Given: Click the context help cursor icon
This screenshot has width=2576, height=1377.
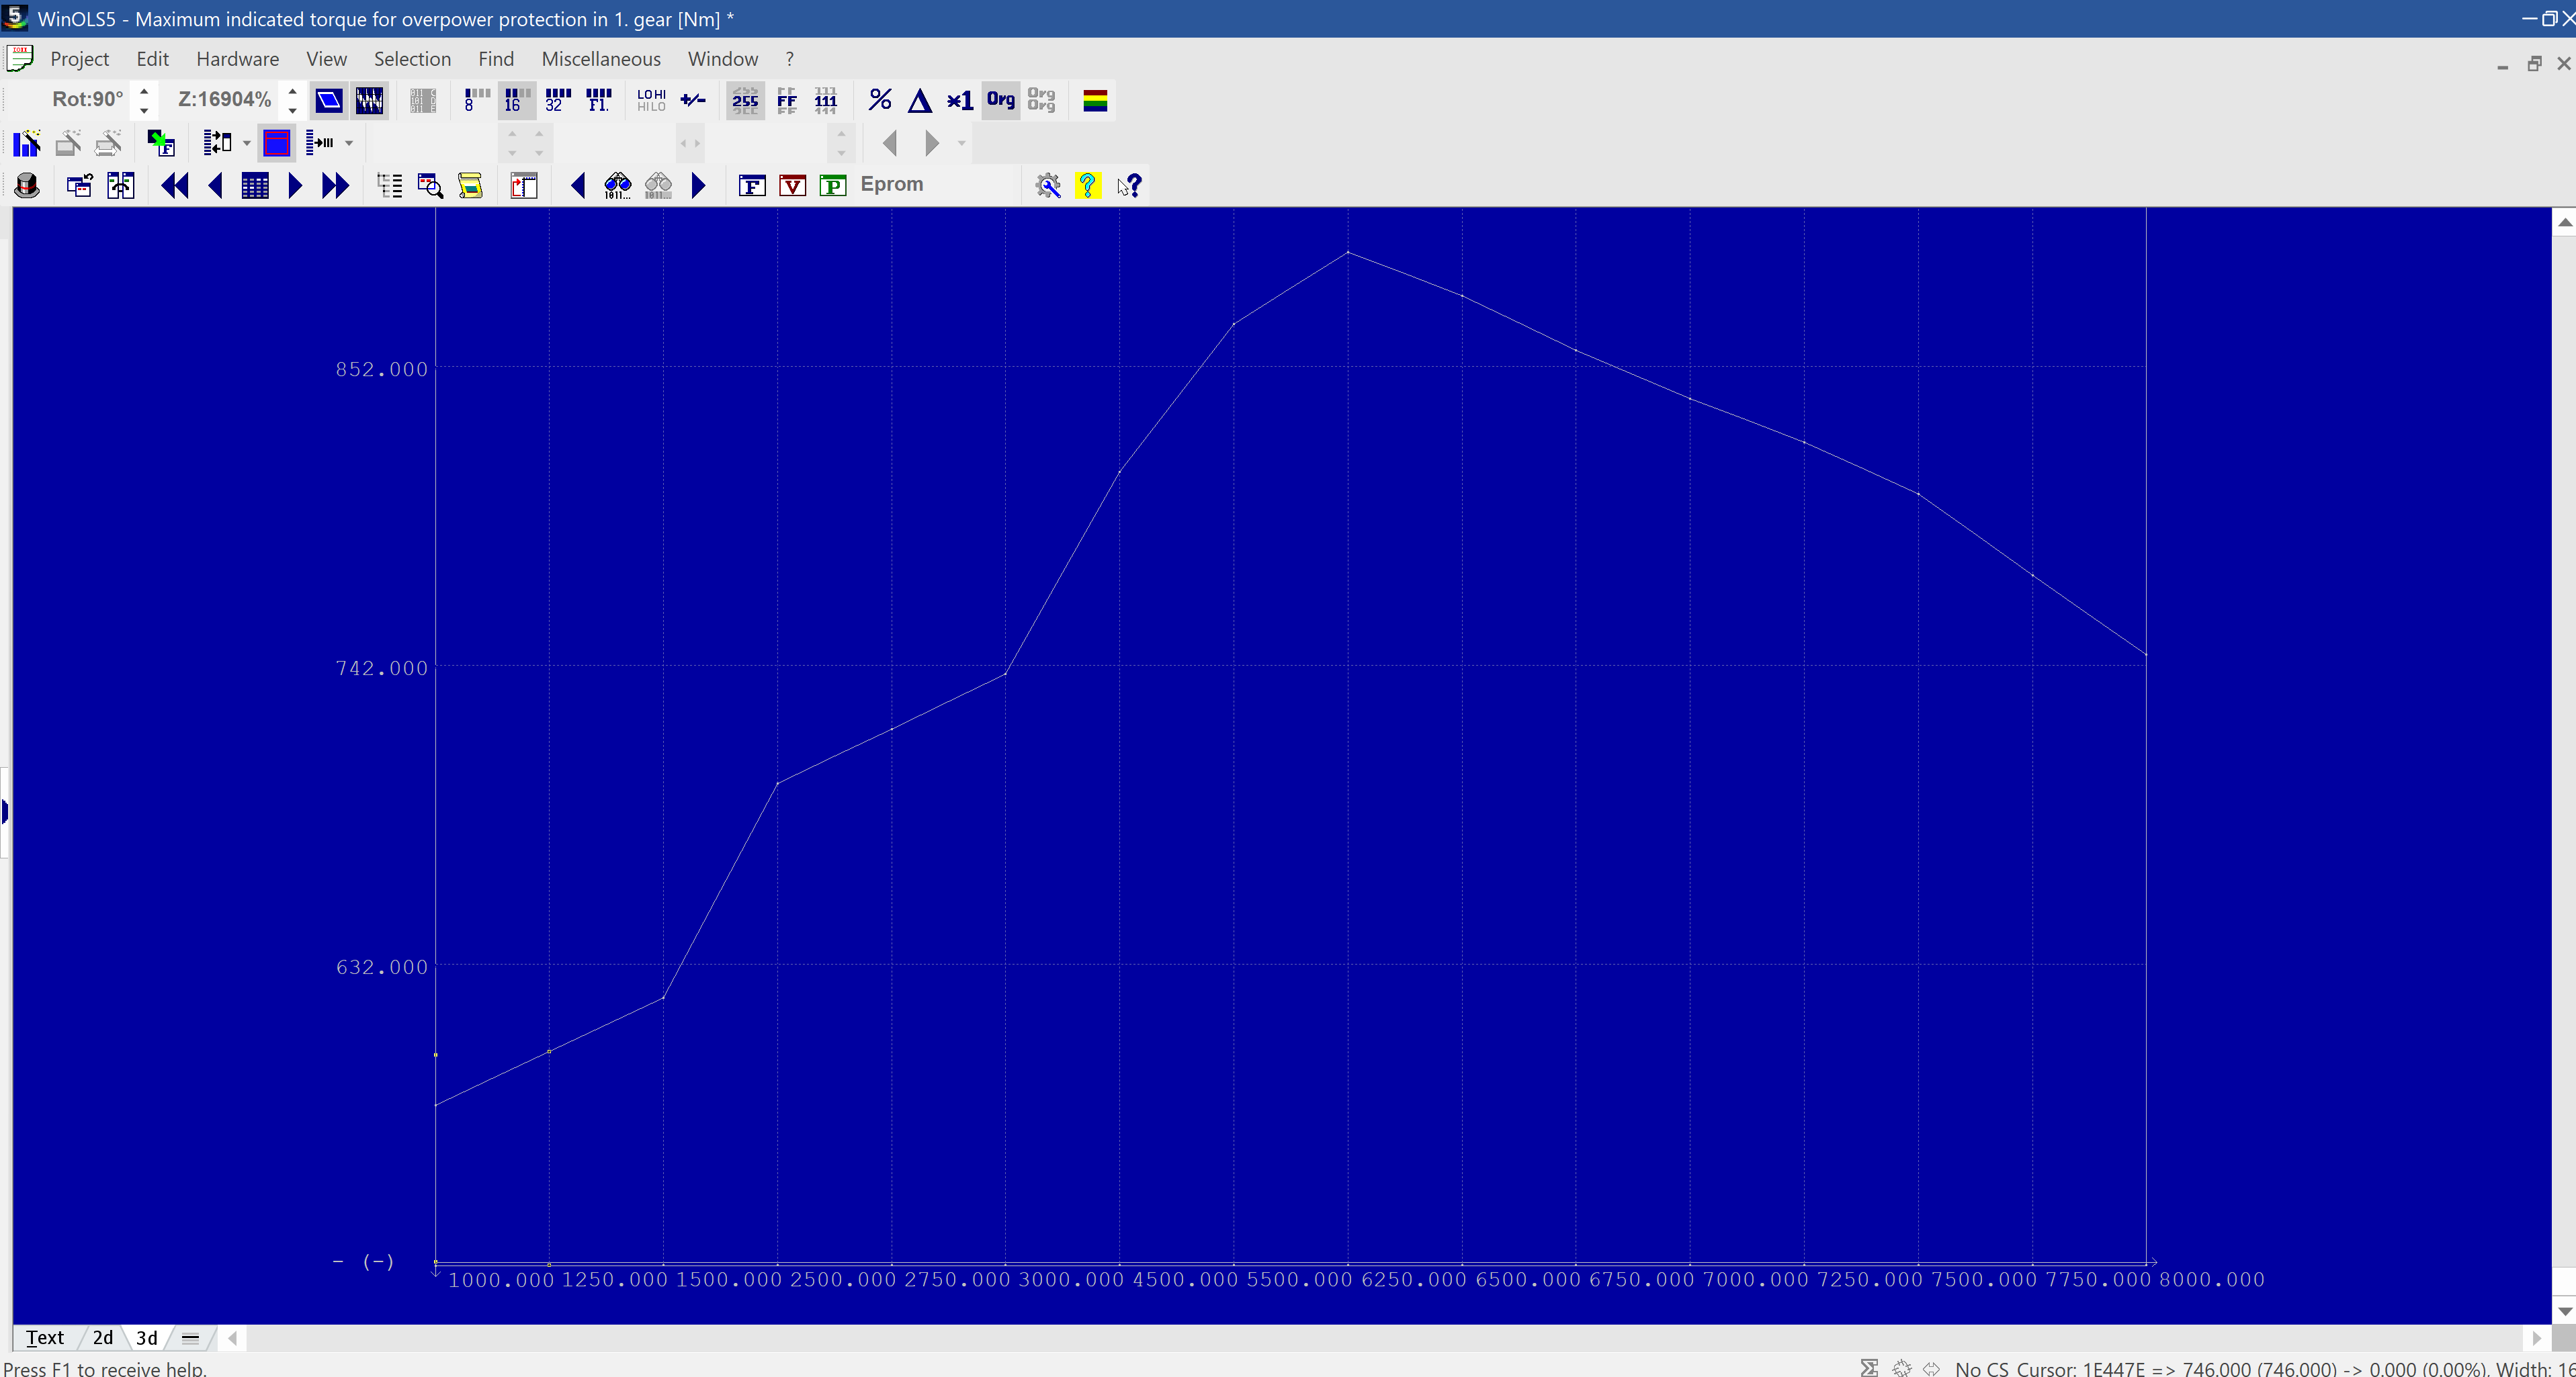Looking at the screenshot, I should [1129, 185].
